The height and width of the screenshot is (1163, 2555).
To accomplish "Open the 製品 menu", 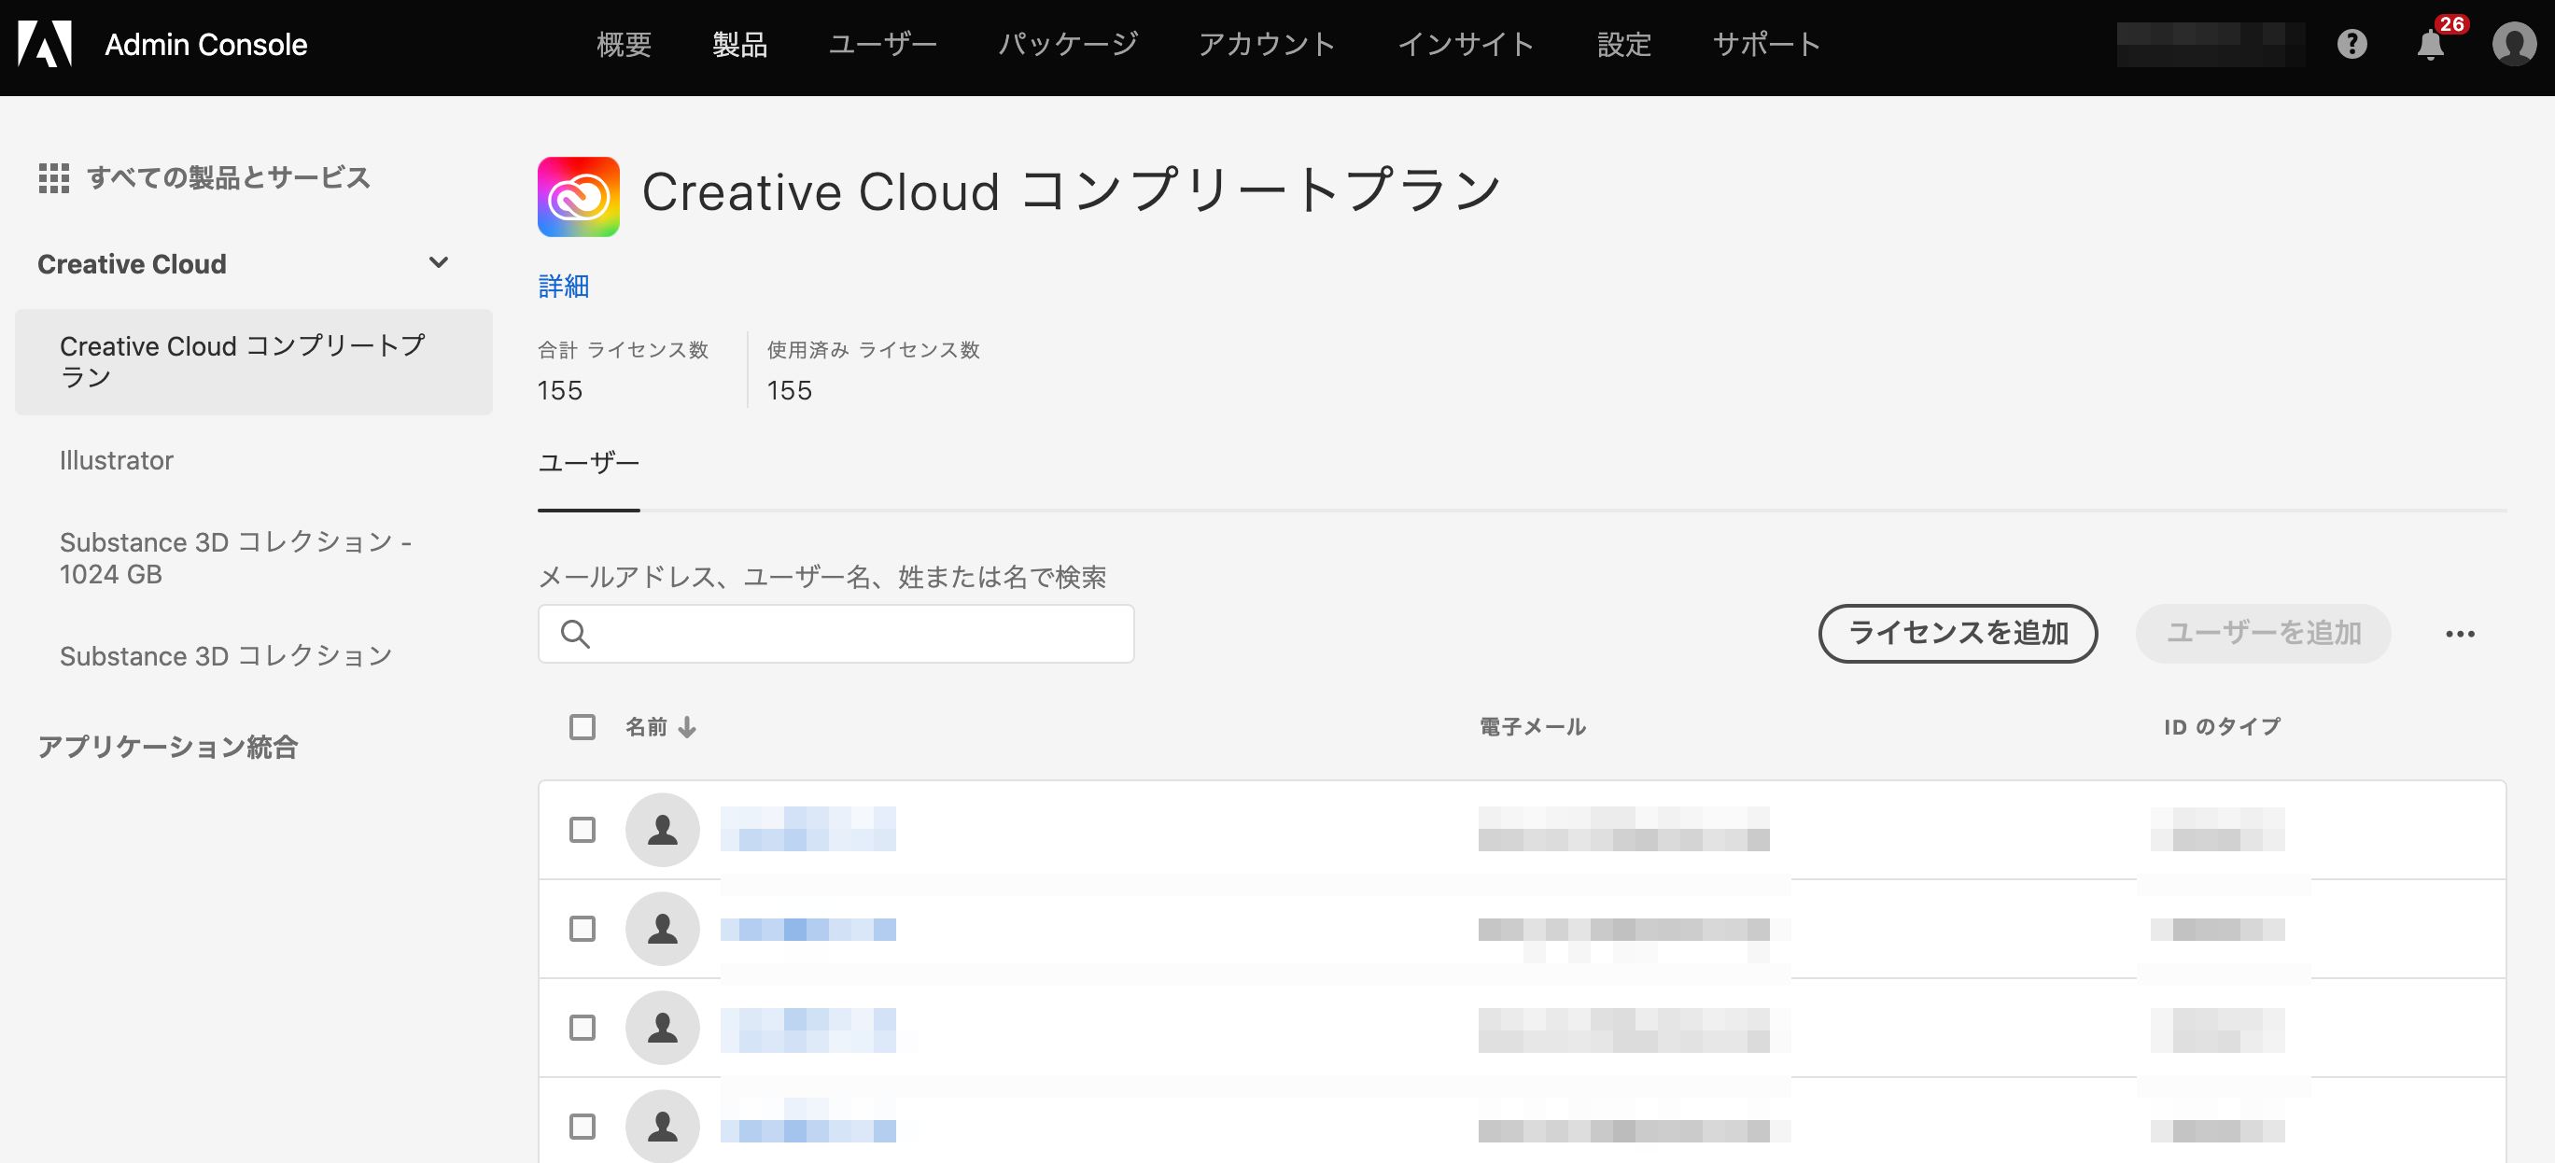I will pyautogui.click(x=740, y=45).
